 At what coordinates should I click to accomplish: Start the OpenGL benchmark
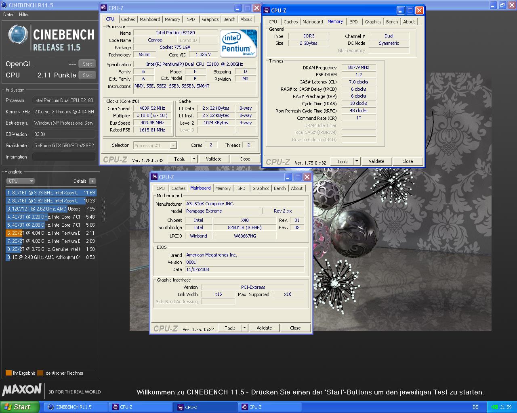point(87,64)
